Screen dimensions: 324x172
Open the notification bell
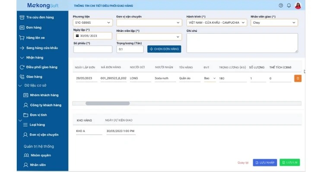(289, 6)
